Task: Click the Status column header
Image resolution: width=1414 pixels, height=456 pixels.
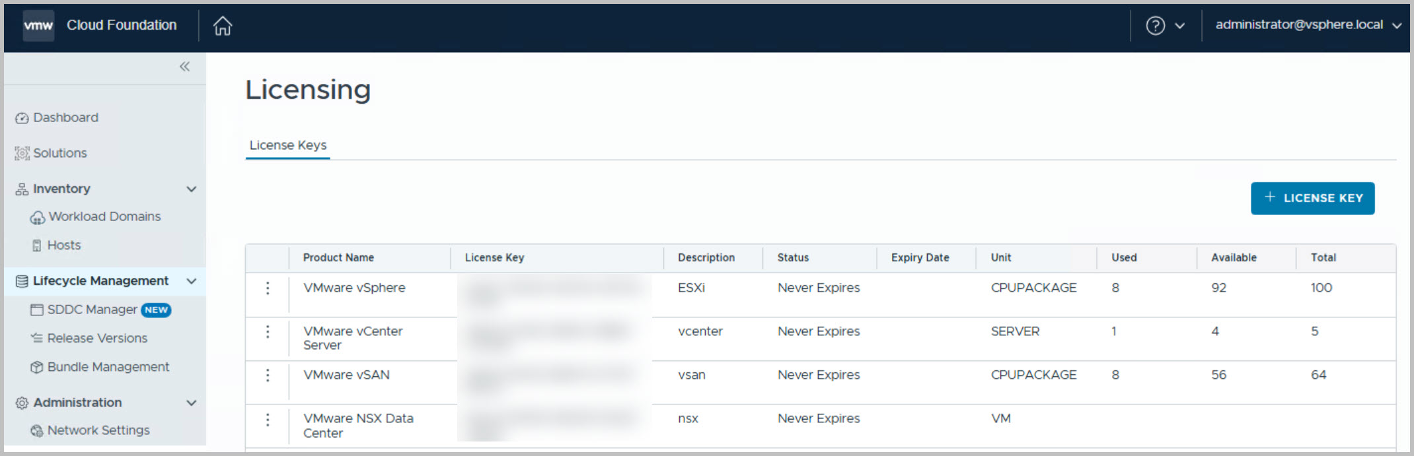Action: pos(793,258)
